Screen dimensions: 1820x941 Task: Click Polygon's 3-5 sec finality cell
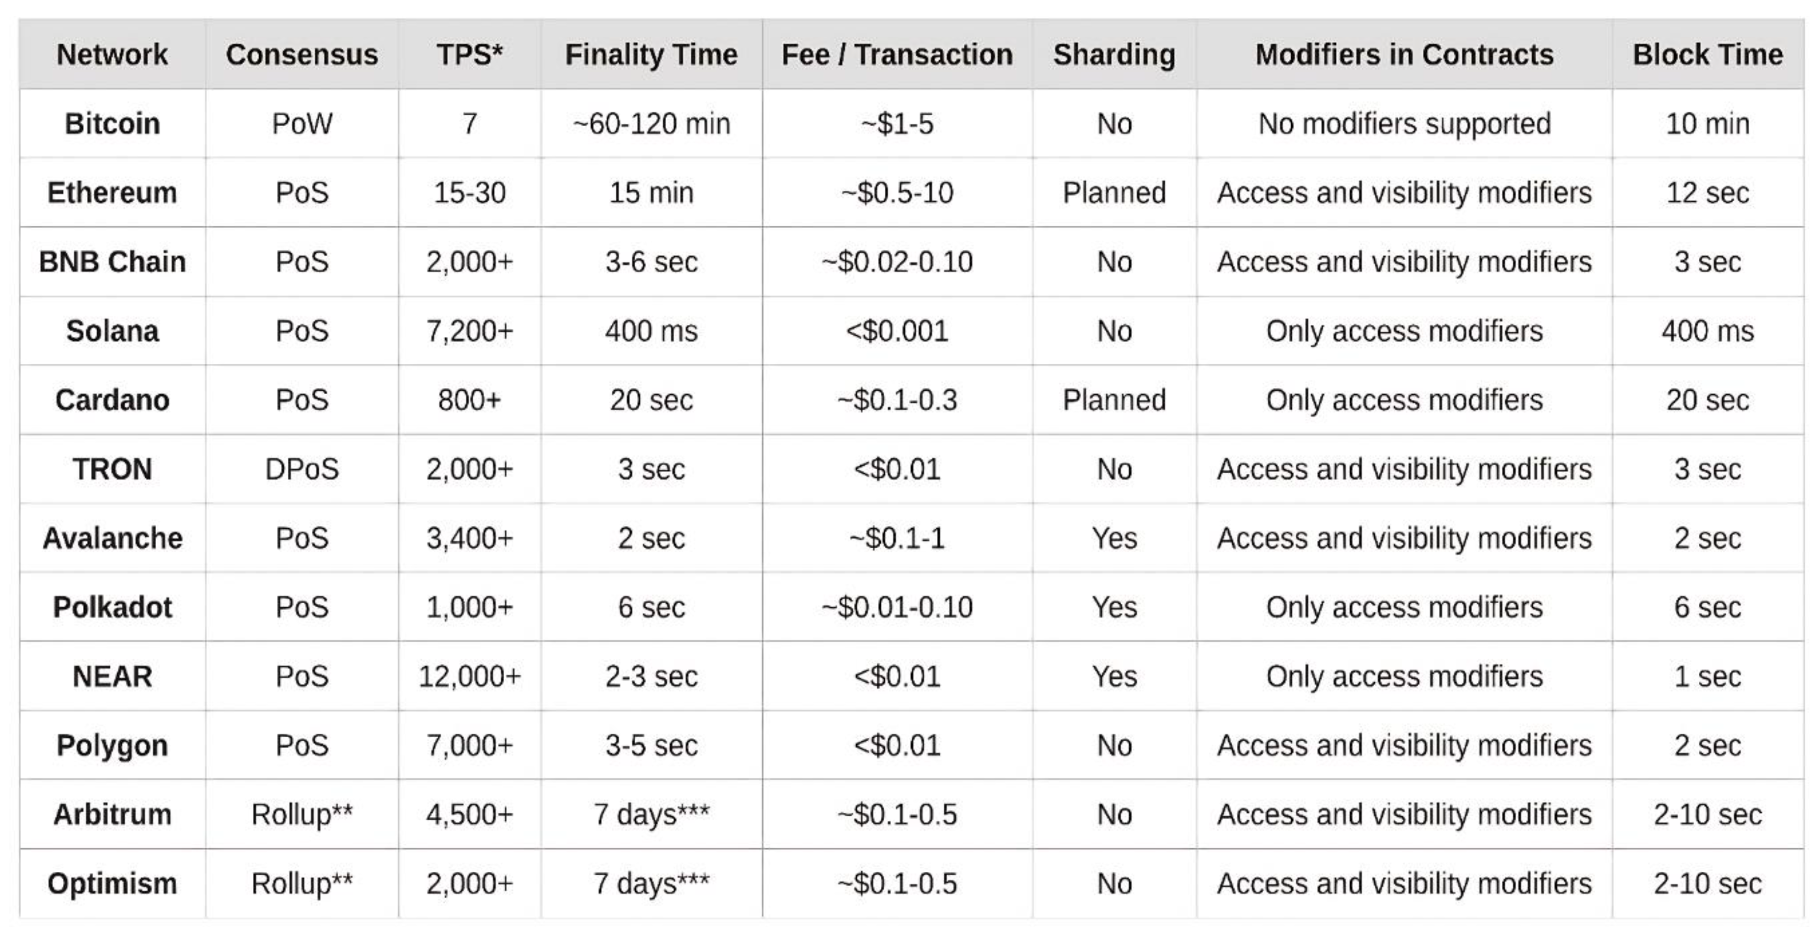point(652,746)
